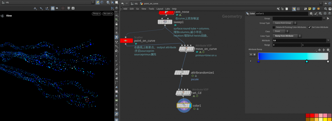Click the viewport help question icon

click(116, 8)
